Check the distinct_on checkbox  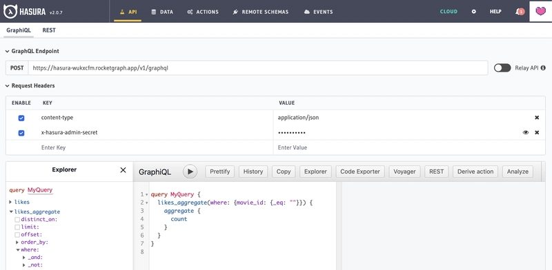coord(17,219)
